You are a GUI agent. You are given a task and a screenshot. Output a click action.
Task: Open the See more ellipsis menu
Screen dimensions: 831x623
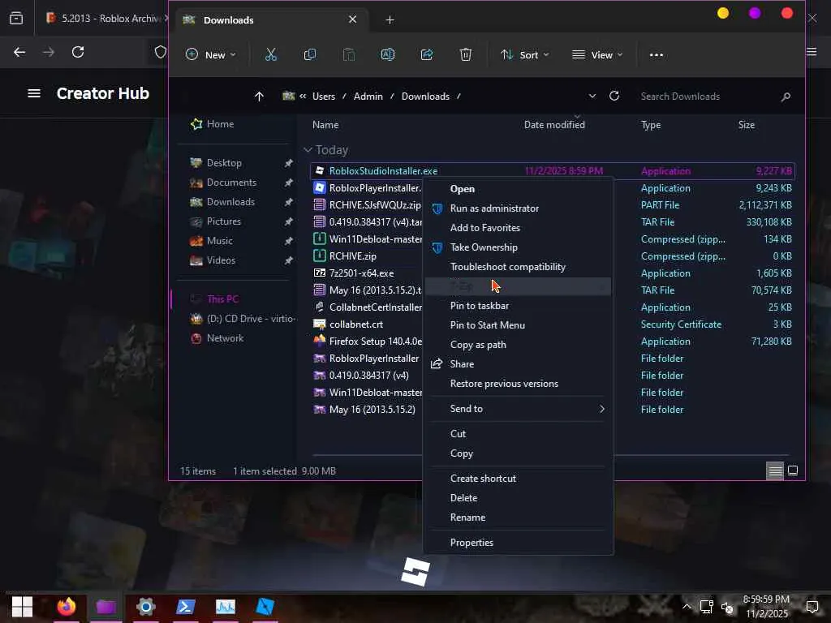coord(656,54)
